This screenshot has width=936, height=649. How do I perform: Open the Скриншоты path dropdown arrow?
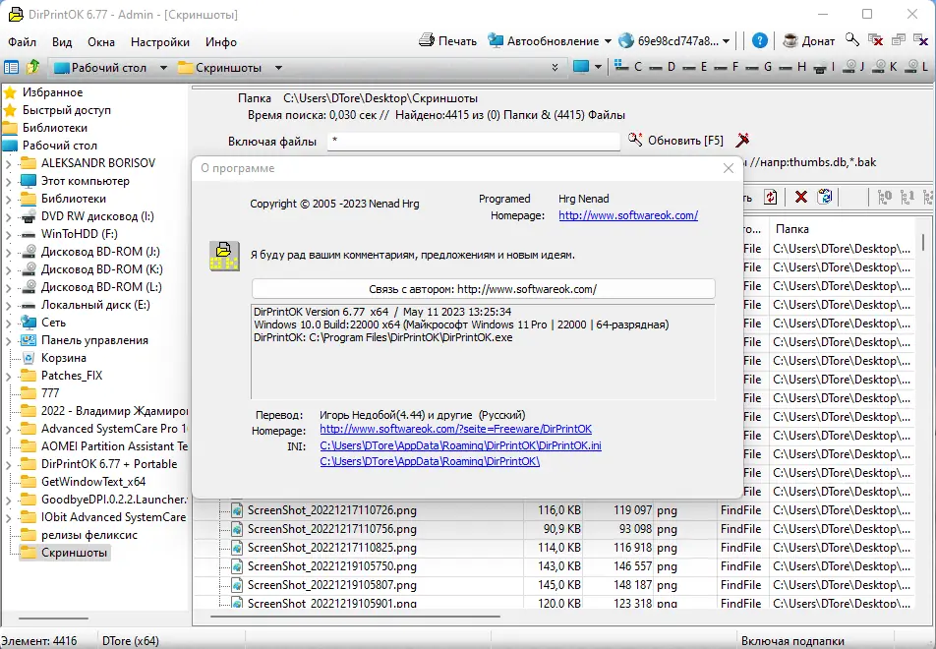278,68
